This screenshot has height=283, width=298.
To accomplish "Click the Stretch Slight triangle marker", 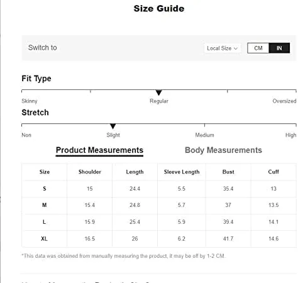I will [x=113, y=126].
